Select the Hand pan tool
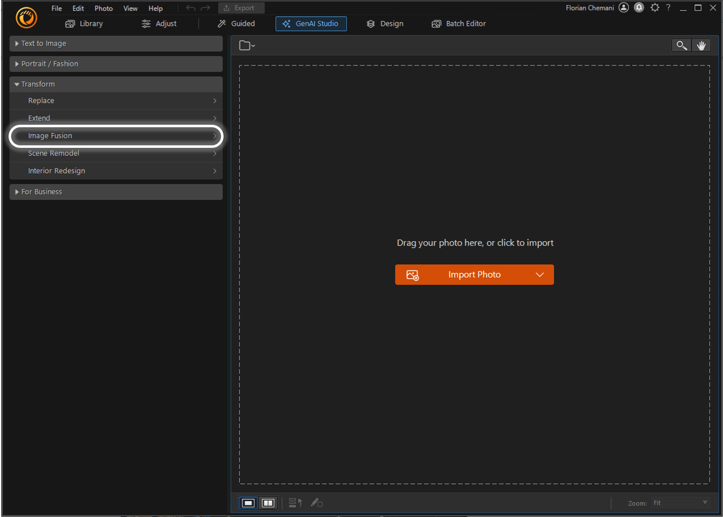723x517 pixels. click(701, 45)
